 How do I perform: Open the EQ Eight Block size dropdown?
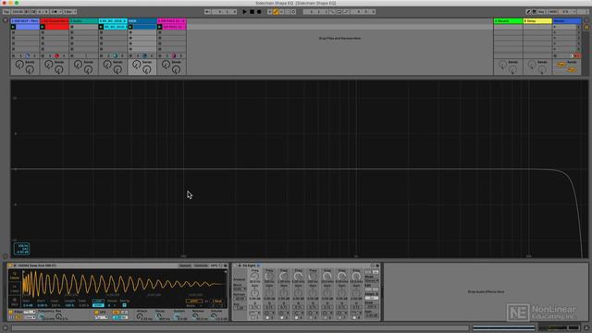pos(240,289)
